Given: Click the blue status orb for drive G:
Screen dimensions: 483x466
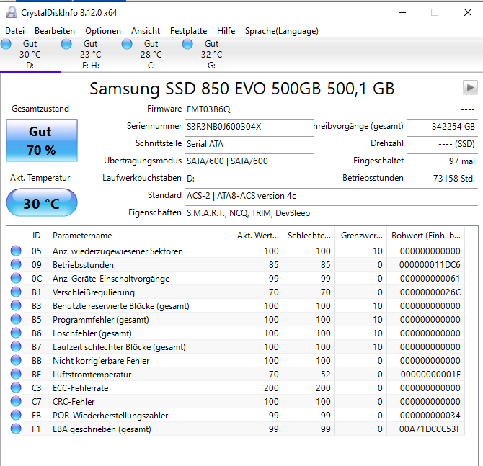Looking at the screenshot, I should point(187,45).
